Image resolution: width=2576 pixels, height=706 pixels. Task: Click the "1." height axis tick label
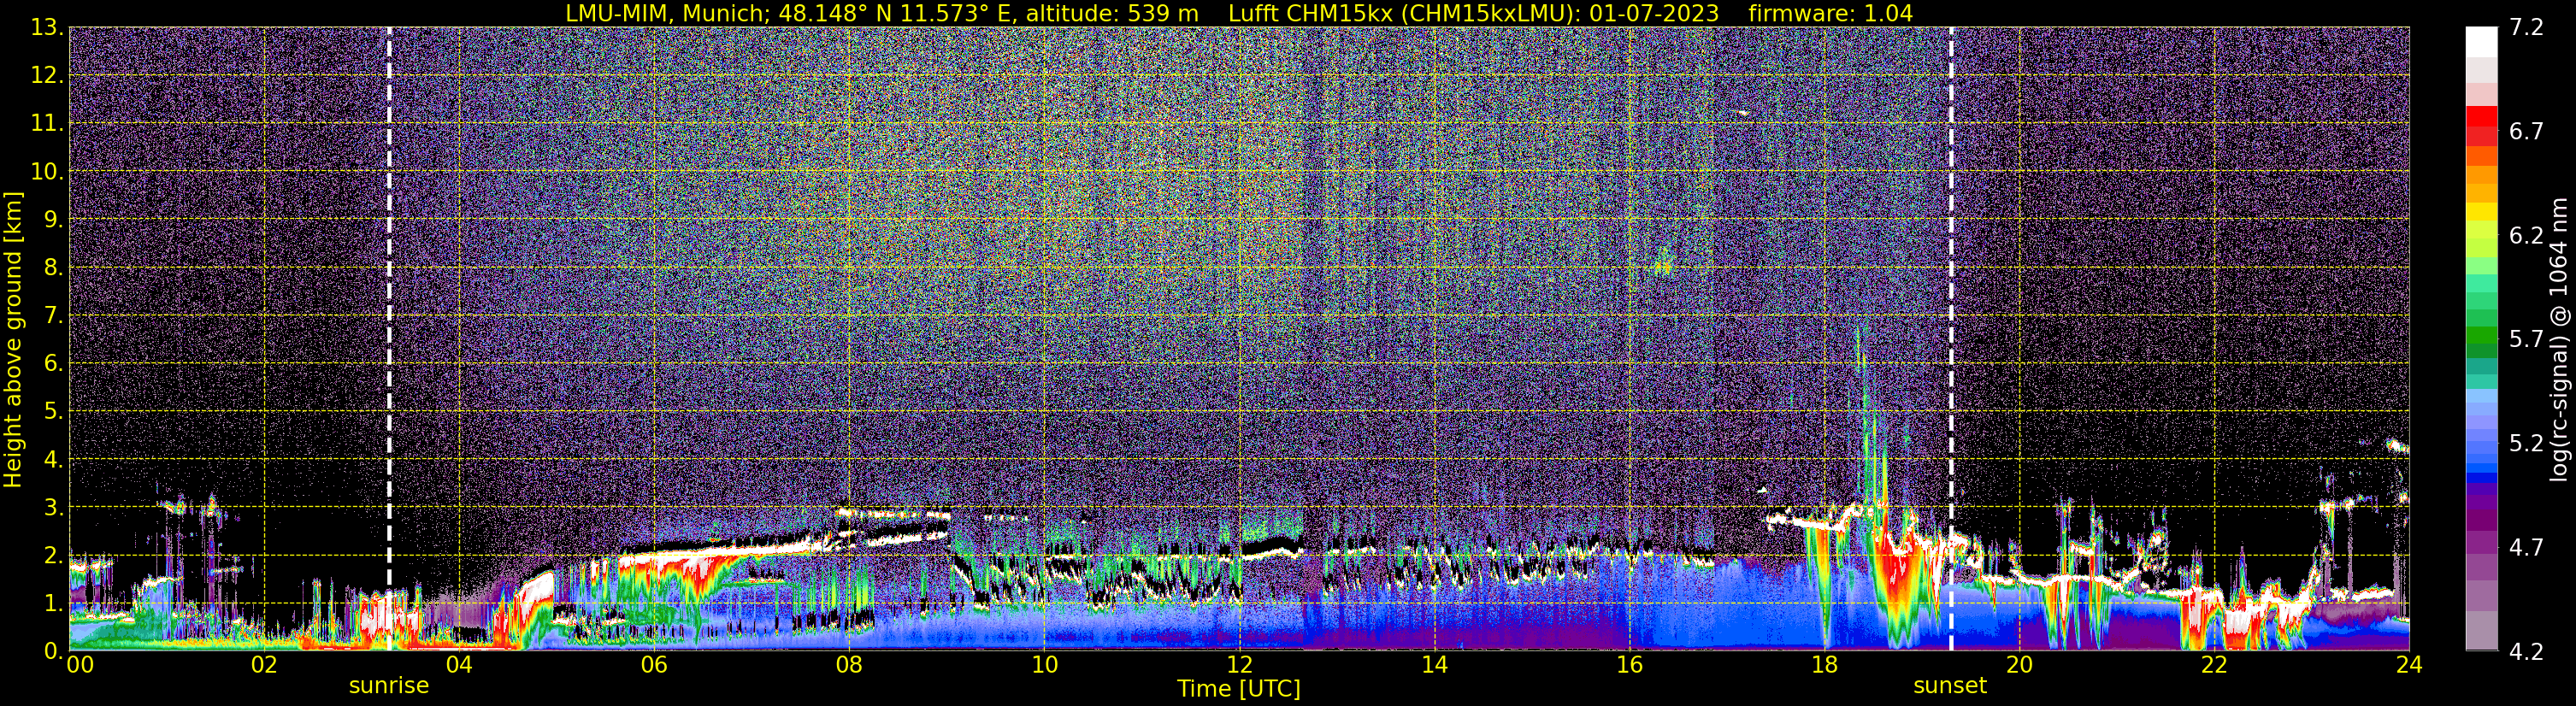click(54, 604)
